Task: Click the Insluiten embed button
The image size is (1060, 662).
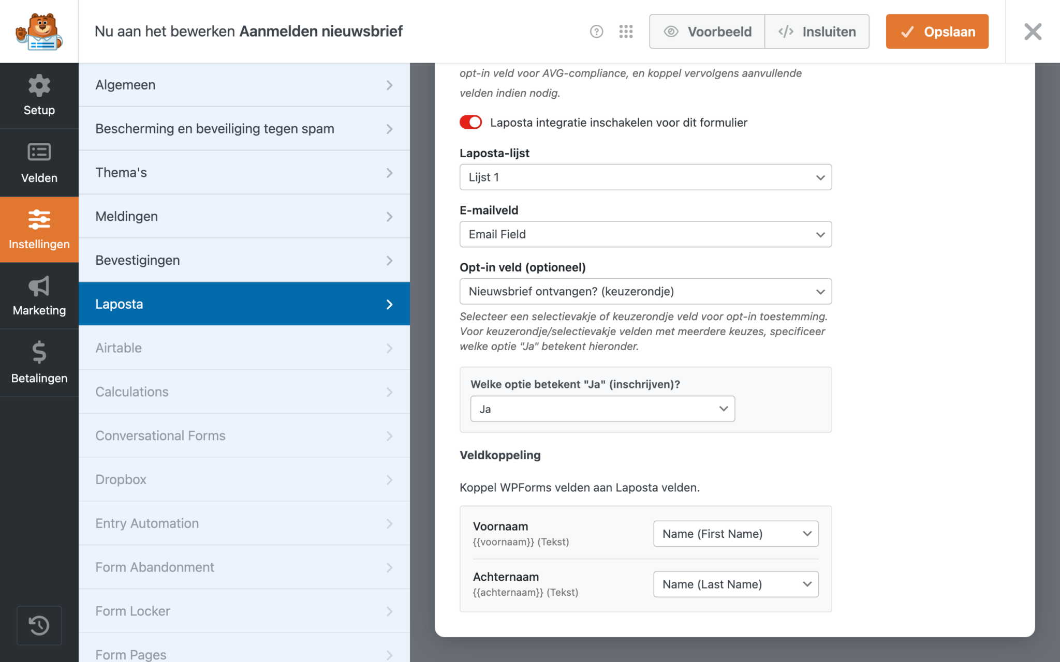Action: pos(817,32)
